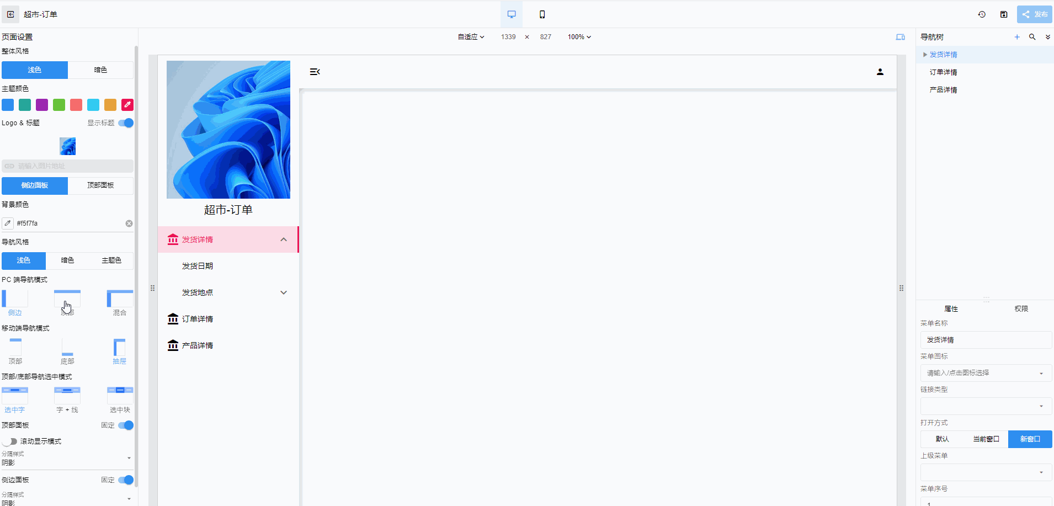The width and height of the screenshot is (1054, 506).
Task: Add a navigation item with plus icon
Action: [x=1017, y=37]
